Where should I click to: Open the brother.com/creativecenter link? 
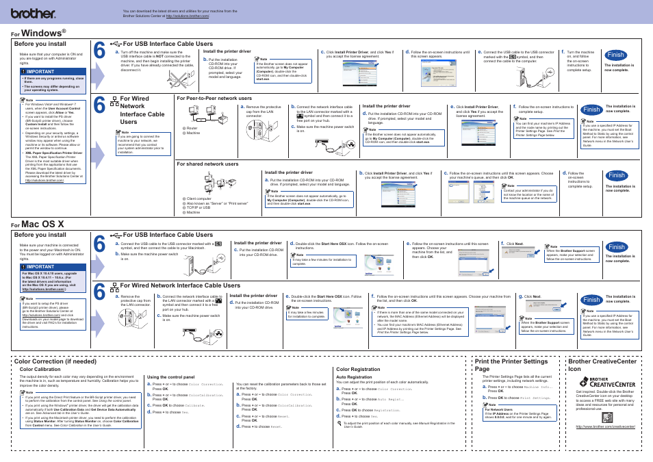point(606,426)
